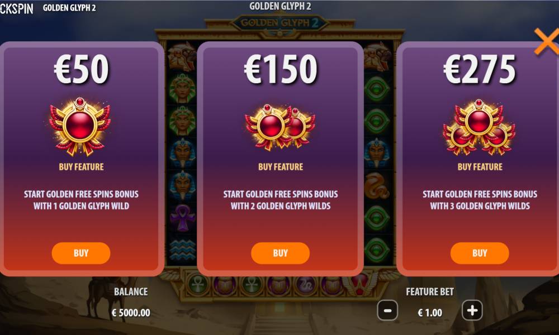This screenshot has width=559, height=335.
Task: Buy the €275 golden free spins feature
Action: (x=480, y=253)
